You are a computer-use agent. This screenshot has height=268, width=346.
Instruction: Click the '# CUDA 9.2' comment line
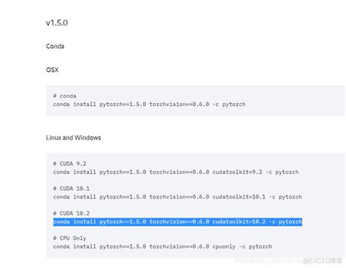coord(70,164)
